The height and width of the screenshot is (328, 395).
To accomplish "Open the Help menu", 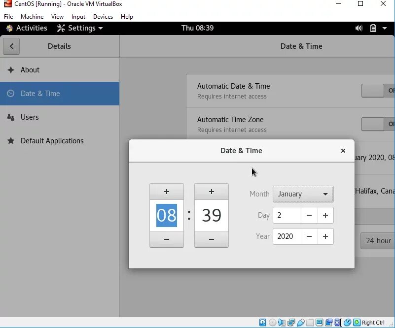I will (127, 17).
